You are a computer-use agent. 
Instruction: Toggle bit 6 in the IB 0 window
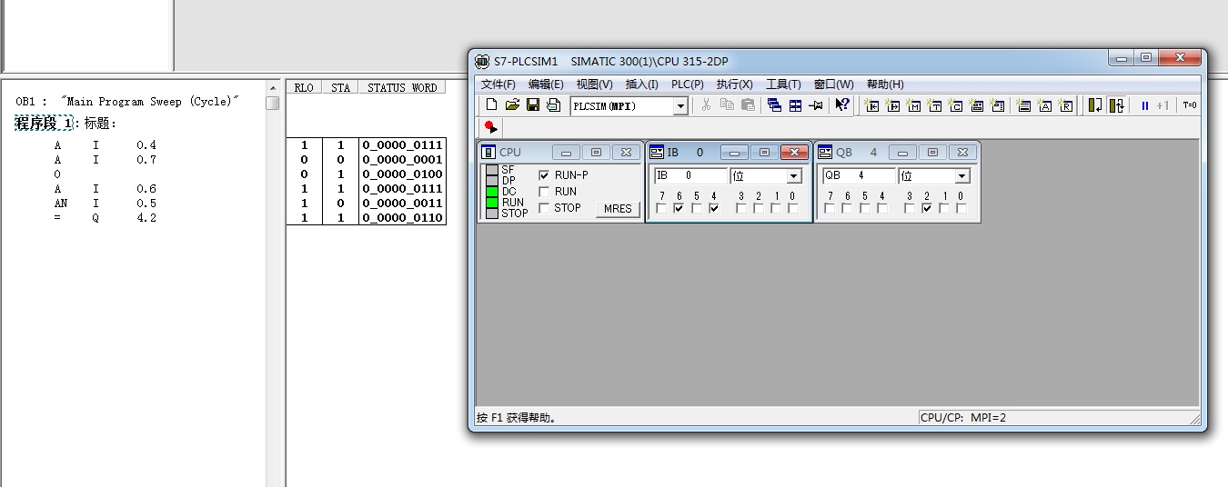[679, 209]
